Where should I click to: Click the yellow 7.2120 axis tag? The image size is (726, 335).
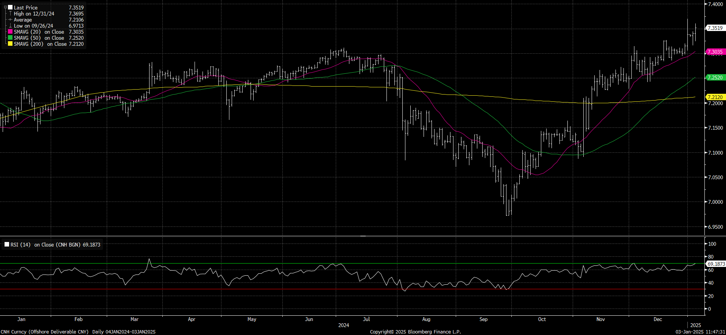(x=715, y=97)
